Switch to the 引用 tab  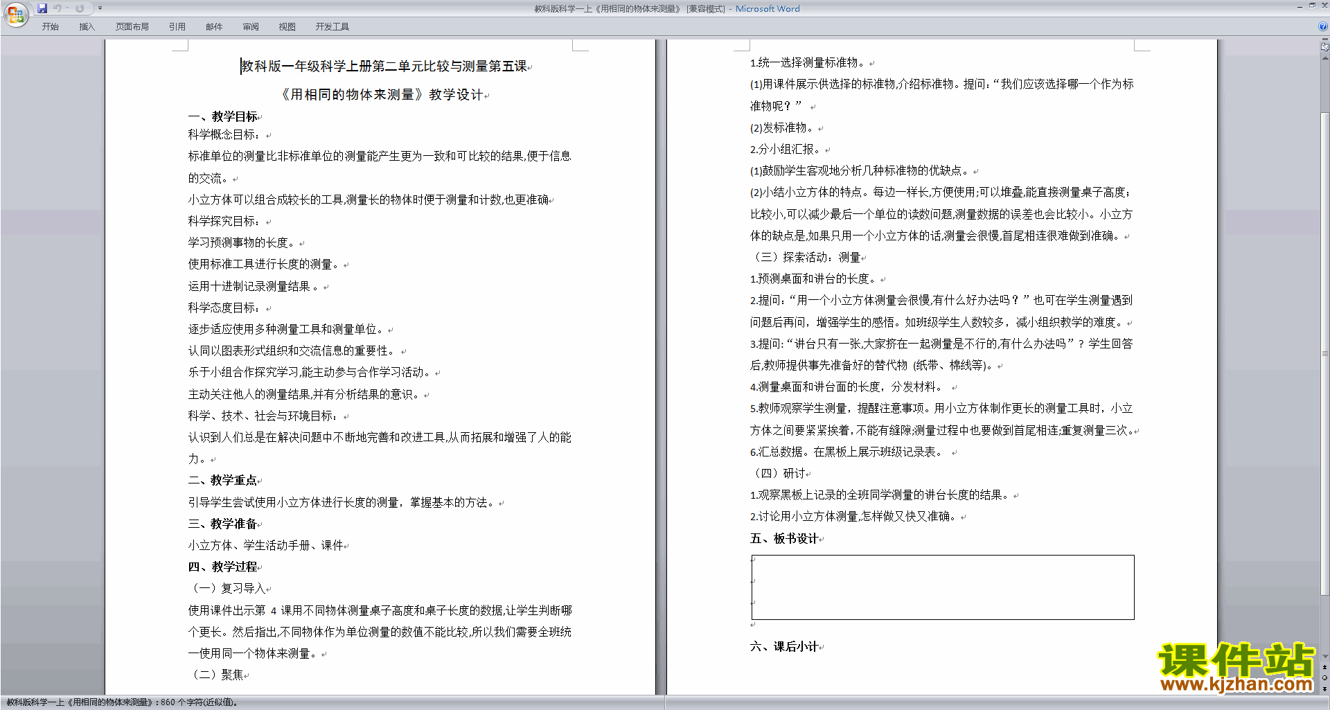pos(177,27)
